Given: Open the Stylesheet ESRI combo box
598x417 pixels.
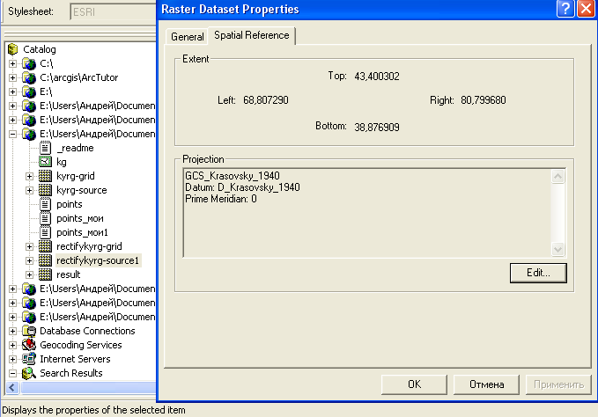Looking at the screenshot, I should (113, 11).
